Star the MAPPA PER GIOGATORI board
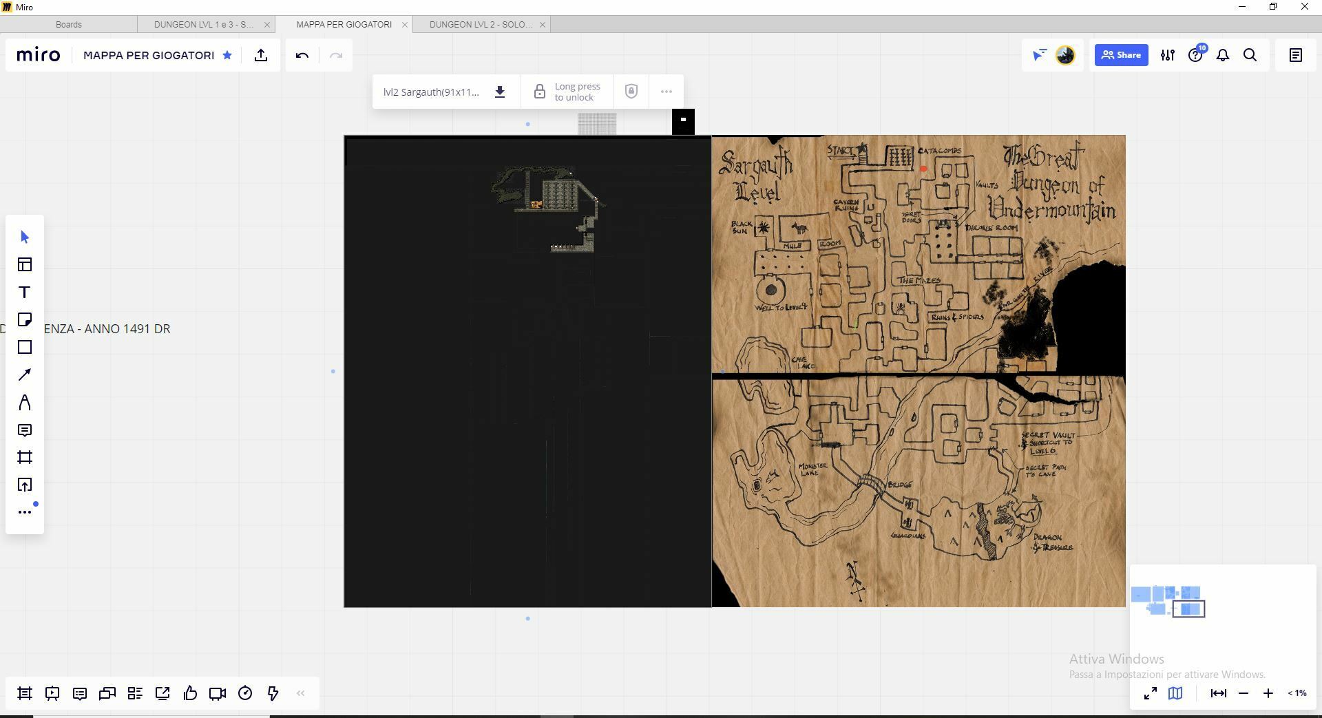Screen dimensions: 1322x718 (x=227, y=55)
